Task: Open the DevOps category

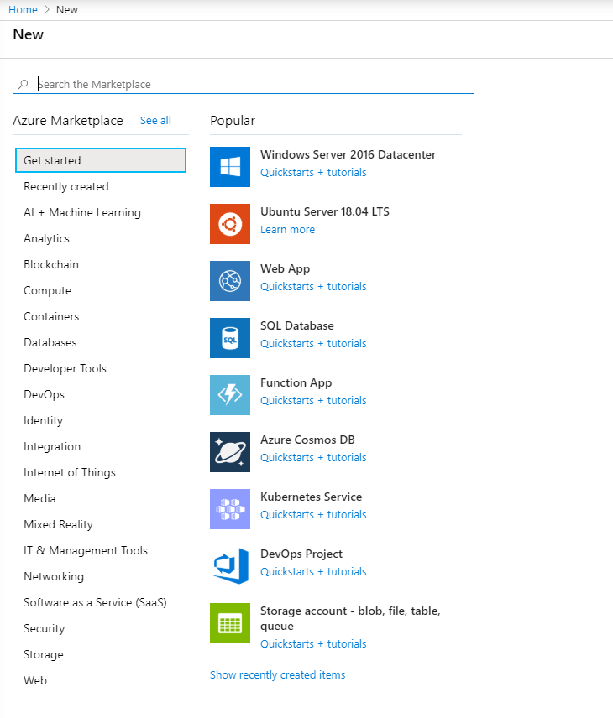Action: coord(44,395)
